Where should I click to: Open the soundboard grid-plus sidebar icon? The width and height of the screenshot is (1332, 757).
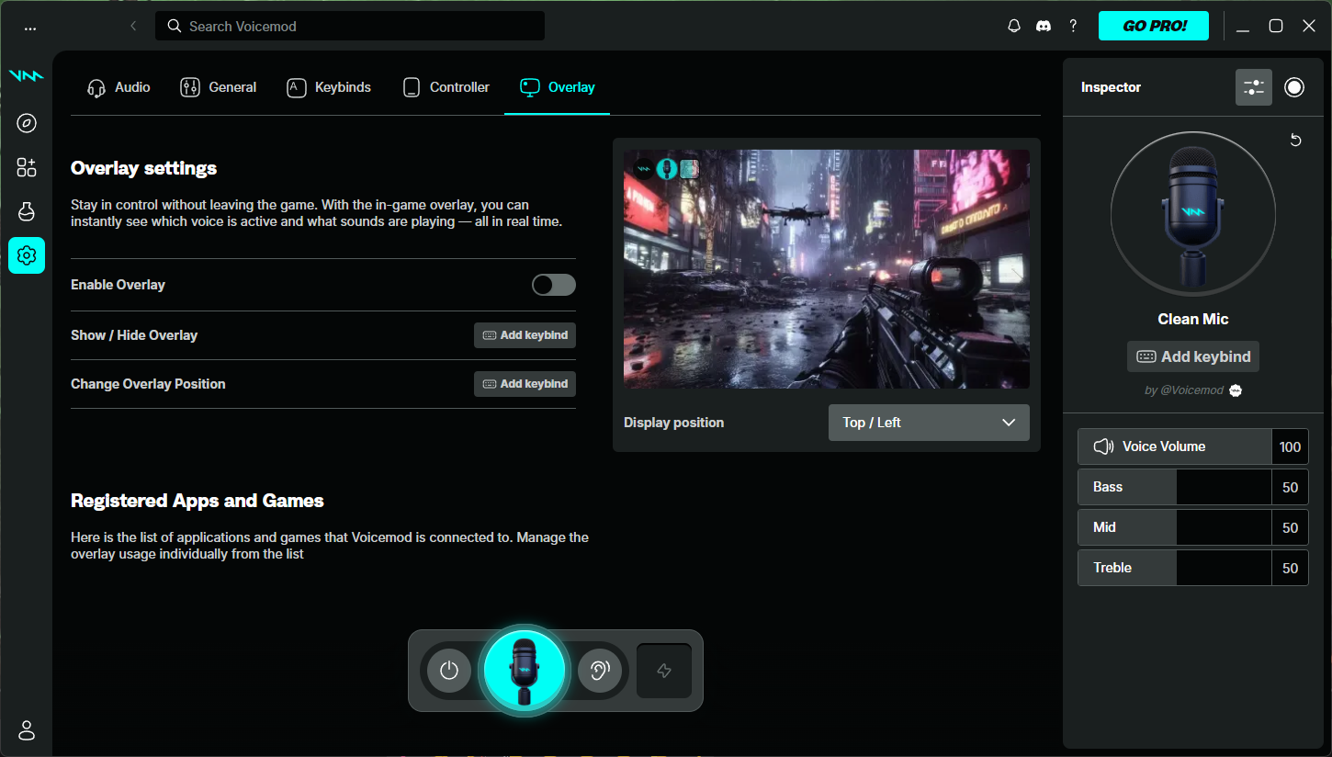[27, 167]
